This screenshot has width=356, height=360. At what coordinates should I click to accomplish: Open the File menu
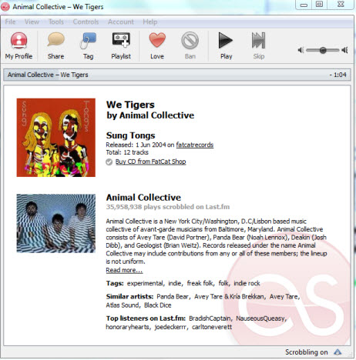tap(10, 22)
